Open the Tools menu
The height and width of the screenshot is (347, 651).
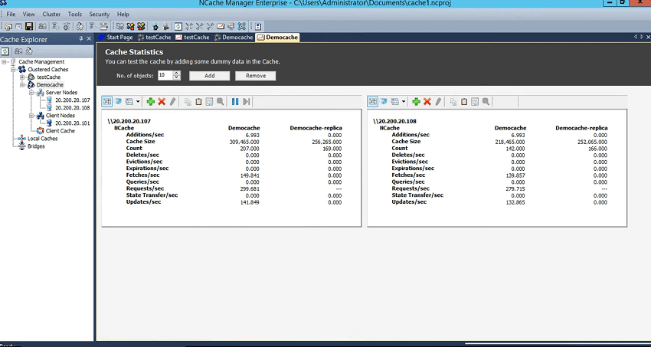point(75,14)
